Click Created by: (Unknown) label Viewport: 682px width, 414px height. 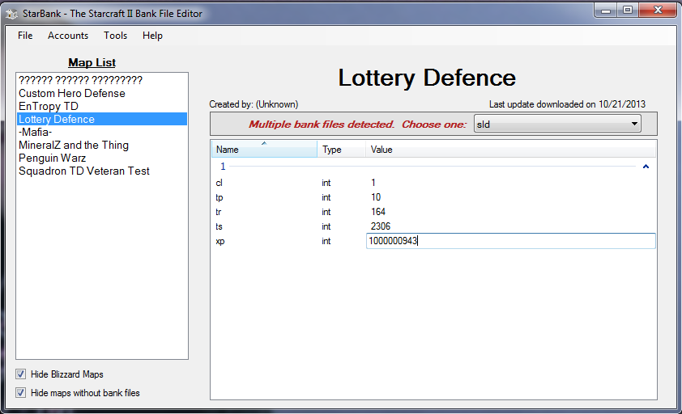tap(254, 104)
